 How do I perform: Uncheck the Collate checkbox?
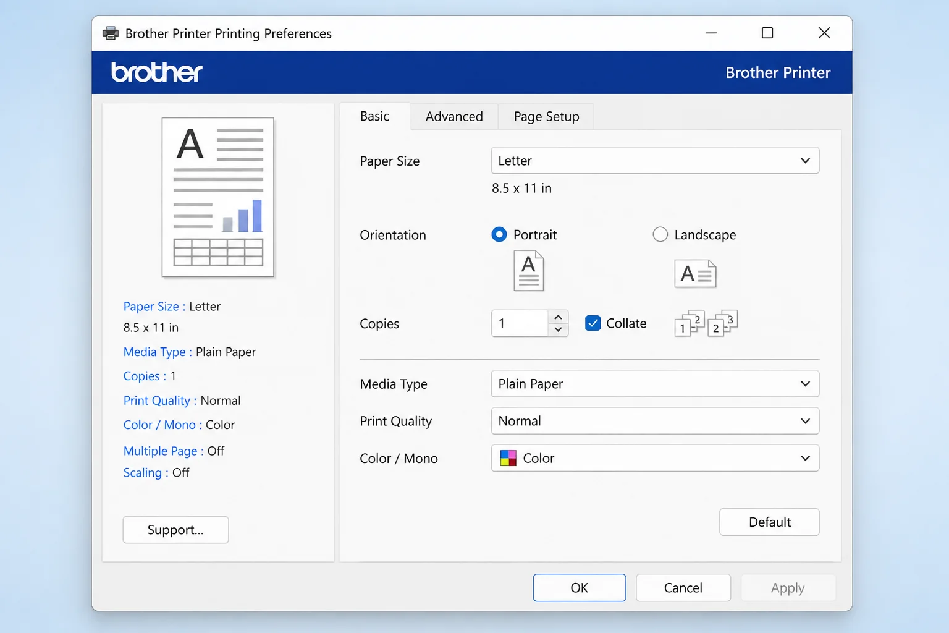[593, 323]
